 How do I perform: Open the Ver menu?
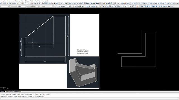tap(8, 1)
